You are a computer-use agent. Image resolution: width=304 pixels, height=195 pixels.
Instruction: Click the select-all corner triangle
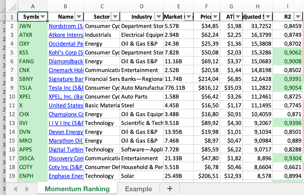tap(12, 6)
